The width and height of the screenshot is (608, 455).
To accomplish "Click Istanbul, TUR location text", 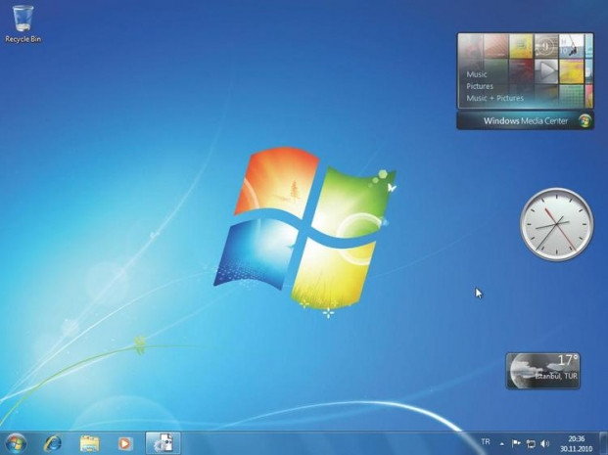I will tap(556, 376).
